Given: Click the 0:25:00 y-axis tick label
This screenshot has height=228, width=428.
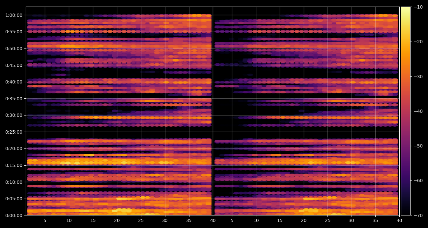Looking at the screenshot, I should [14, 132].
